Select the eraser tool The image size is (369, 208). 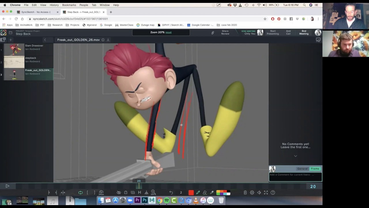tap(205, 192)
